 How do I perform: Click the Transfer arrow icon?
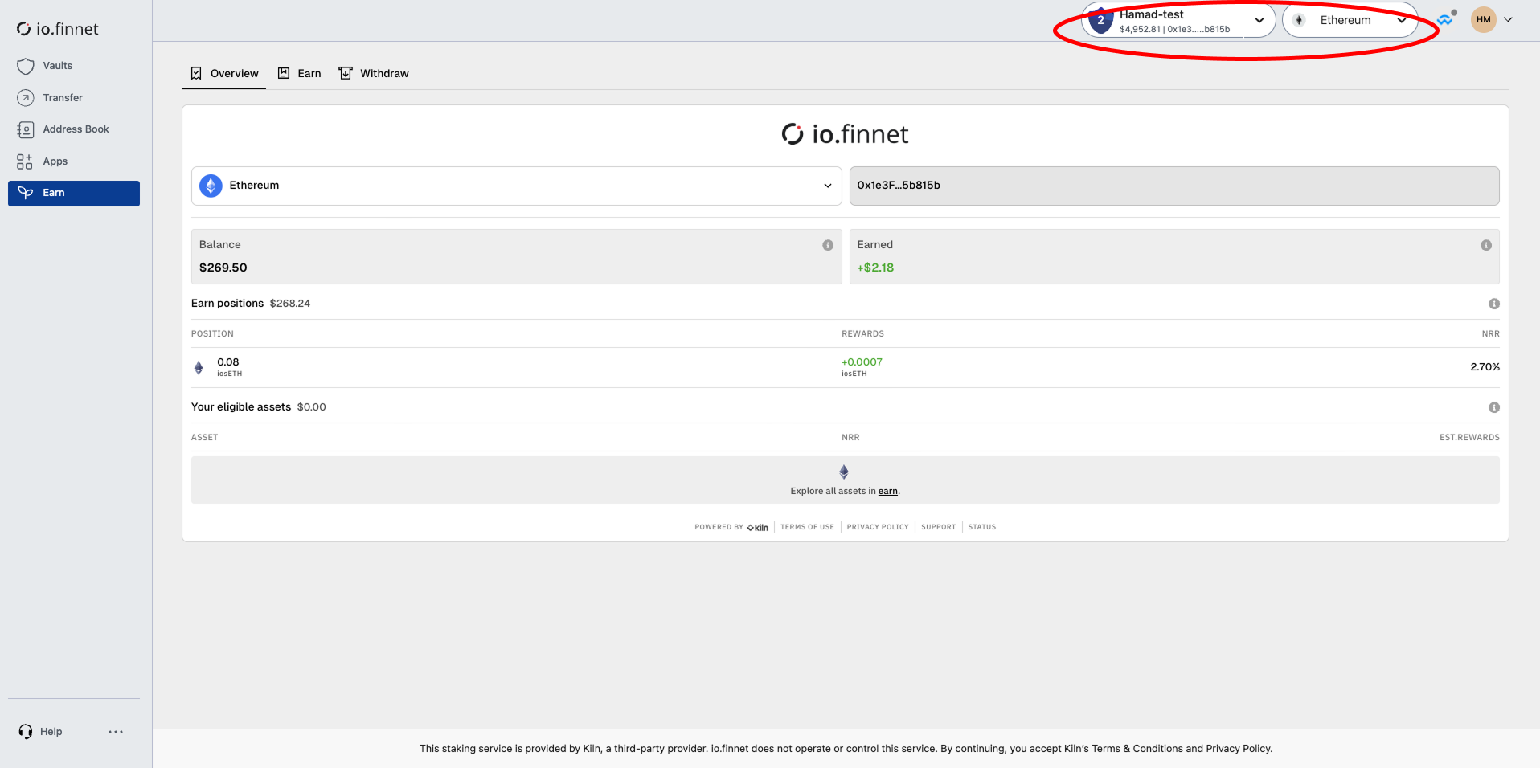click(x=26, y=98)
